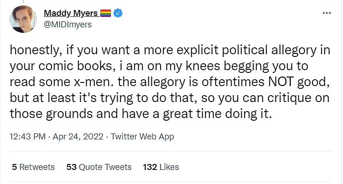Click the 12:43 PM timestamp
The height and width of the screenshot is (184, 343).
click(x=26, y=137)
